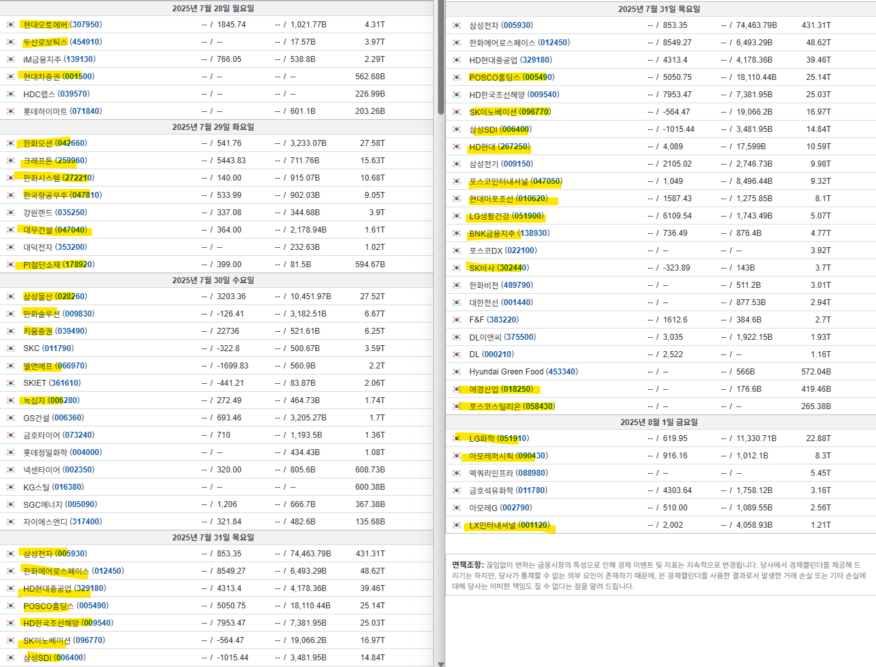Click the flag icon beside 자이에스앤디
The width and height of the screenshot is (876, 667).
(11, 522)
